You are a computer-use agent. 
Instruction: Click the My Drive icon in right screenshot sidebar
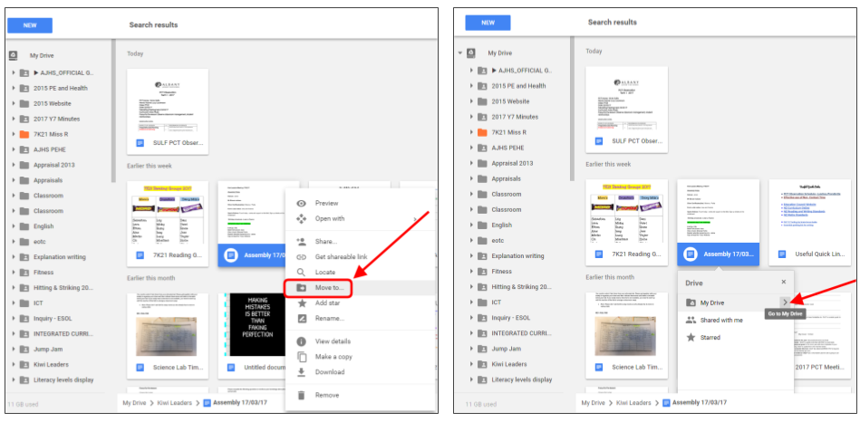point(470,53)
